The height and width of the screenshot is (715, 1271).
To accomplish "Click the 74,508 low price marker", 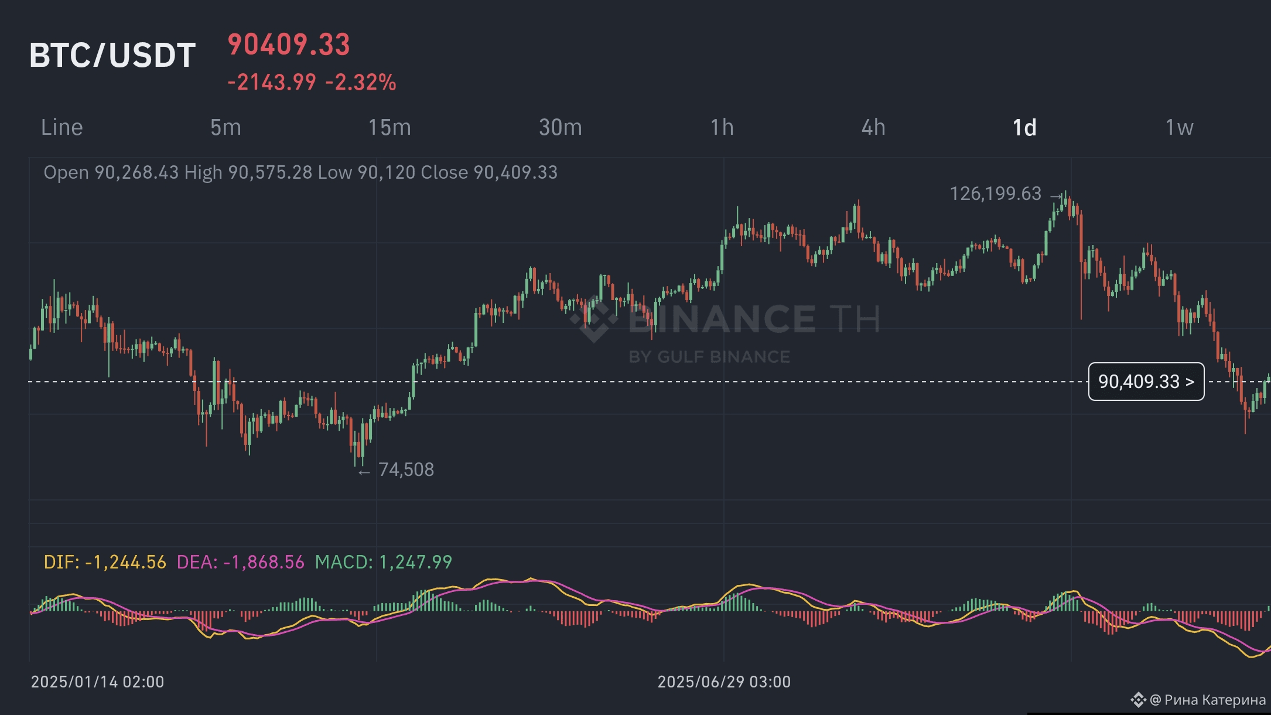I will (406, 469).
